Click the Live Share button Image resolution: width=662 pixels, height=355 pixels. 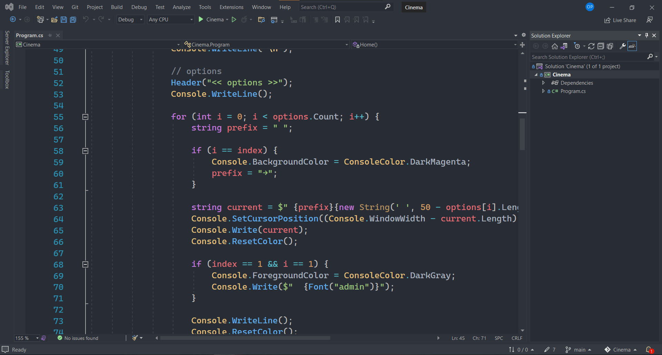(x=620, y=20)
